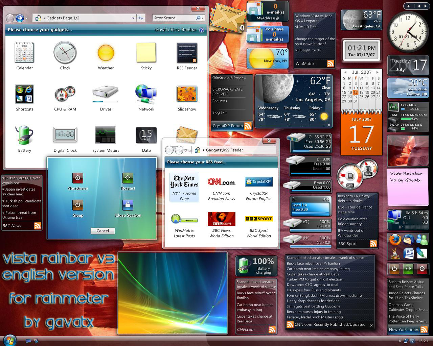
Task: Go to next month in calendar widget
Action: click(378, 72)
